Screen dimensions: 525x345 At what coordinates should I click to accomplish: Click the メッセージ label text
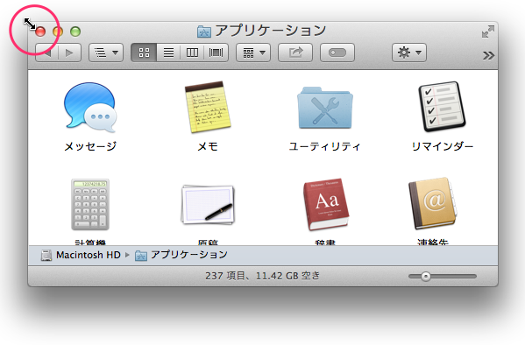tap(90, 146)
